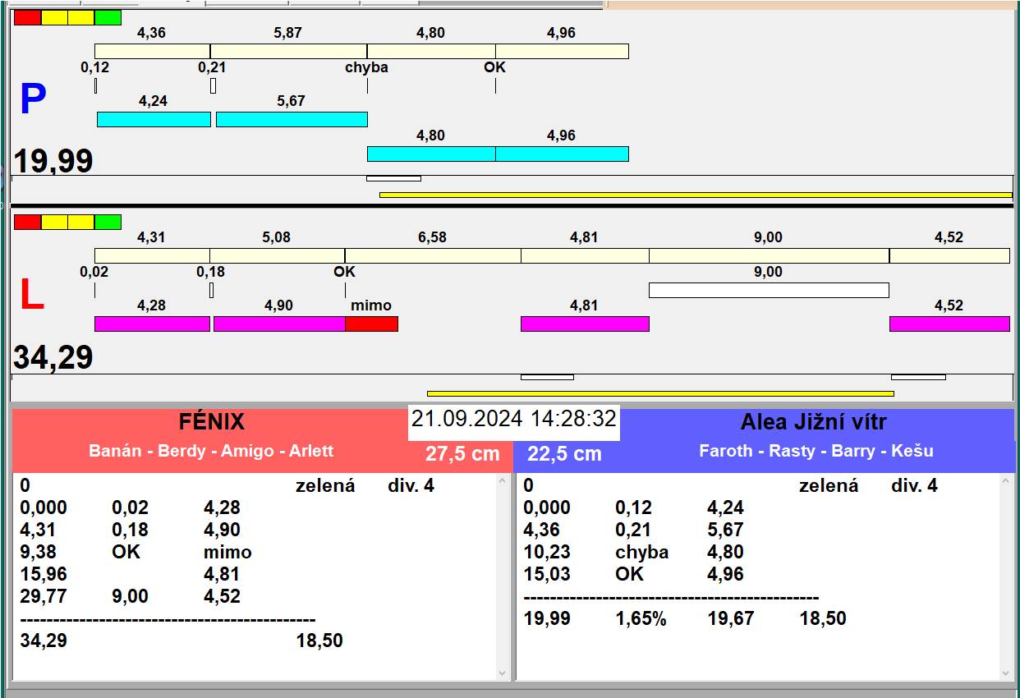
Task: Click the green start light in lane L
Action: tap(108, 222)
